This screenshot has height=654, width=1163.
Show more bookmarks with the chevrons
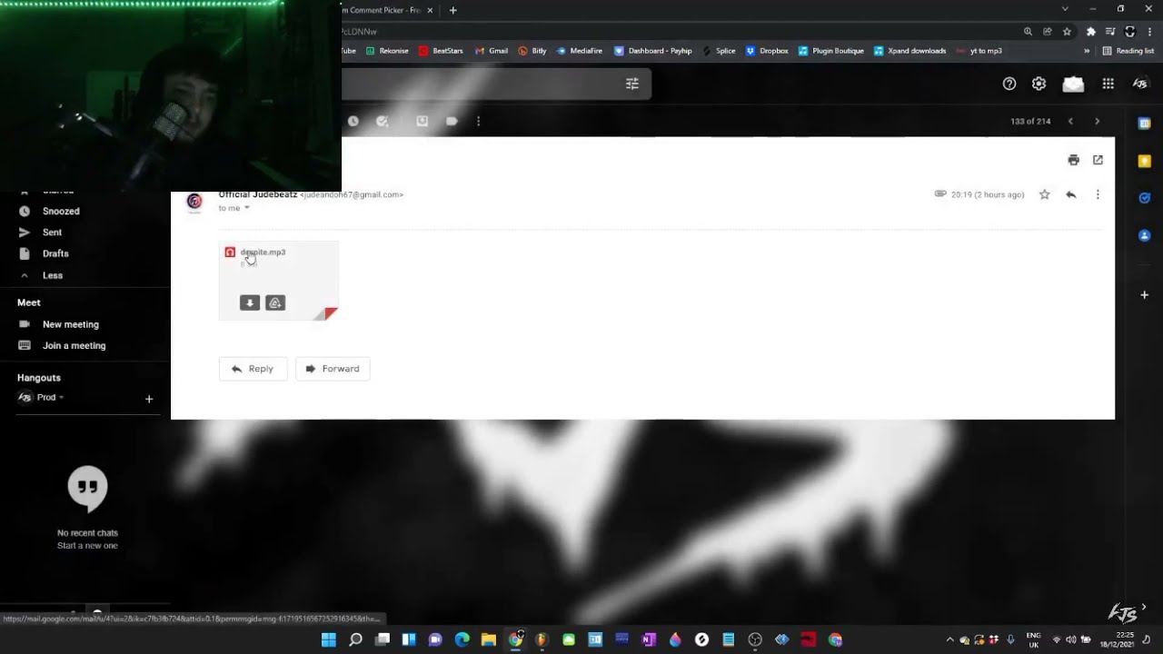[x=1087, y=51]
